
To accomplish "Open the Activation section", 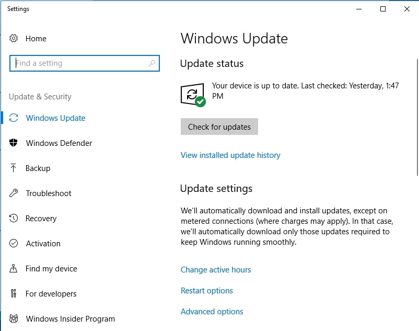I will (43, 244).
